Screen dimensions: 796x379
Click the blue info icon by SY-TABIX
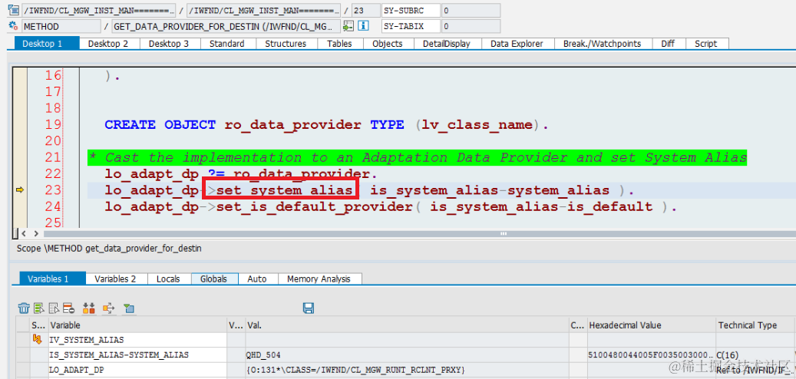pos(363,26)
